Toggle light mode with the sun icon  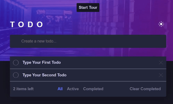161,24
